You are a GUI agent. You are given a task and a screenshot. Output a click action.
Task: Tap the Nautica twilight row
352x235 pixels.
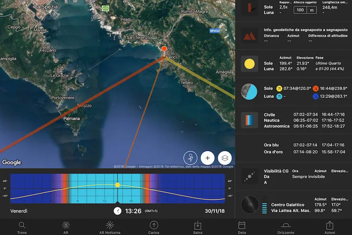(x=304, y=120)
